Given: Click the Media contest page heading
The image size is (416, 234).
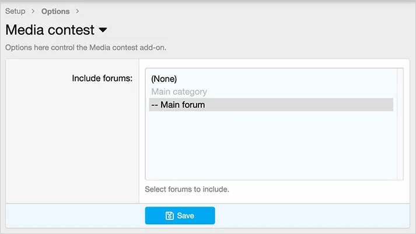Looking at the screenshot, I should 50,30.
